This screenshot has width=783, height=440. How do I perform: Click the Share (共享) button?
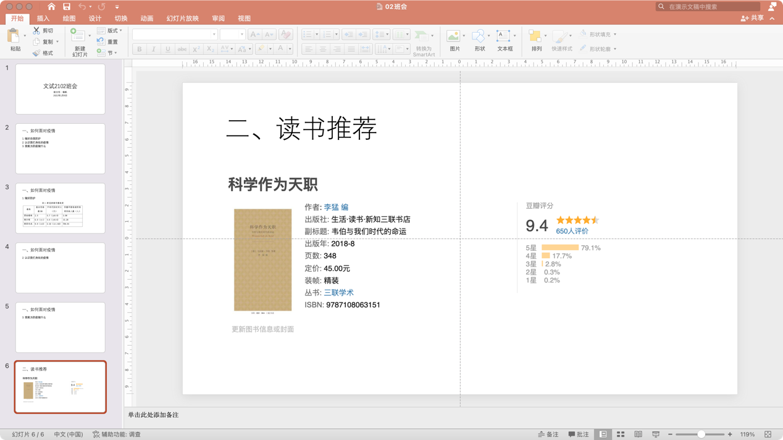pos(752,18)
